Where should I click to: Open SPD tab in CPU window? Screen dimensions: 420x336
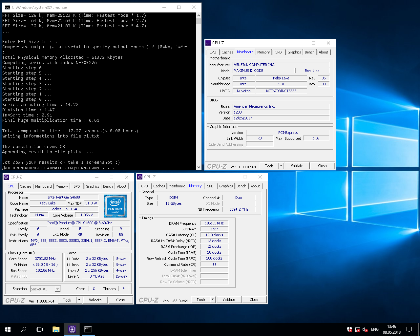77,186
